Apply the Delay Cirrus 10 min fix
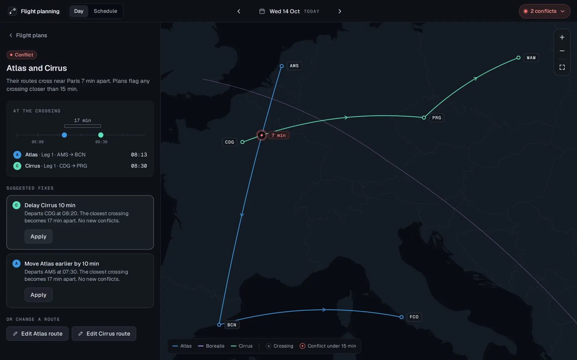577x360 pixels. click(x=38, y=236)
